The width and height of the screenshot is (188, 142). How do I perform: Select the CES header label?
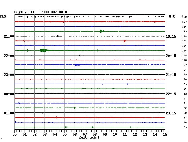[3, 16]
